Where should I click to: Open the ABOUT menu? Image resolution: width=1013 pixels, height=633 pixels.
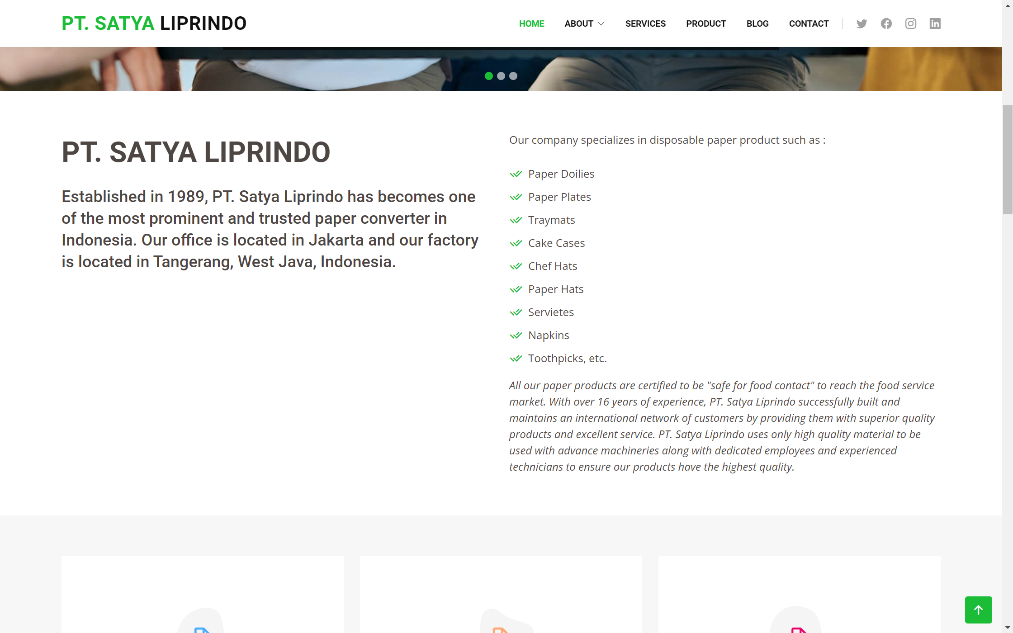578,24
